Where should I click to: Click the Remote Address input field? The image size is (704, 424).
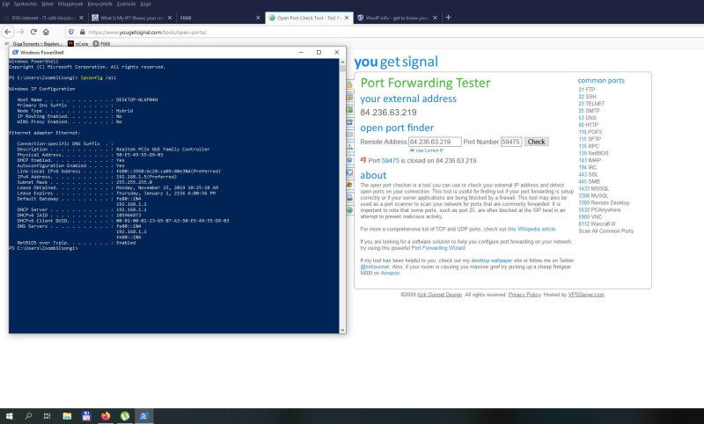(435, 142)
